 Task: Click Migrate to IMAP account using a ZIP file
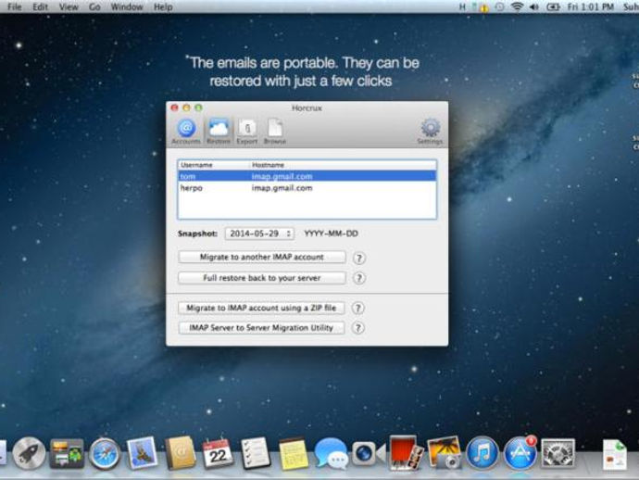261,308
